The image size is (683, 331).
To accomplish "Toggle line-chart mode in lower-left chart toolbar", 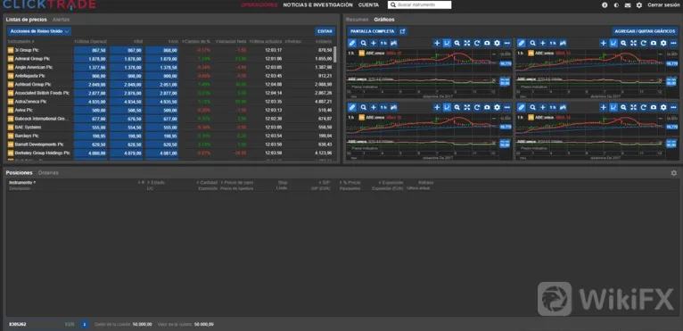I will [x=447, y=107].
